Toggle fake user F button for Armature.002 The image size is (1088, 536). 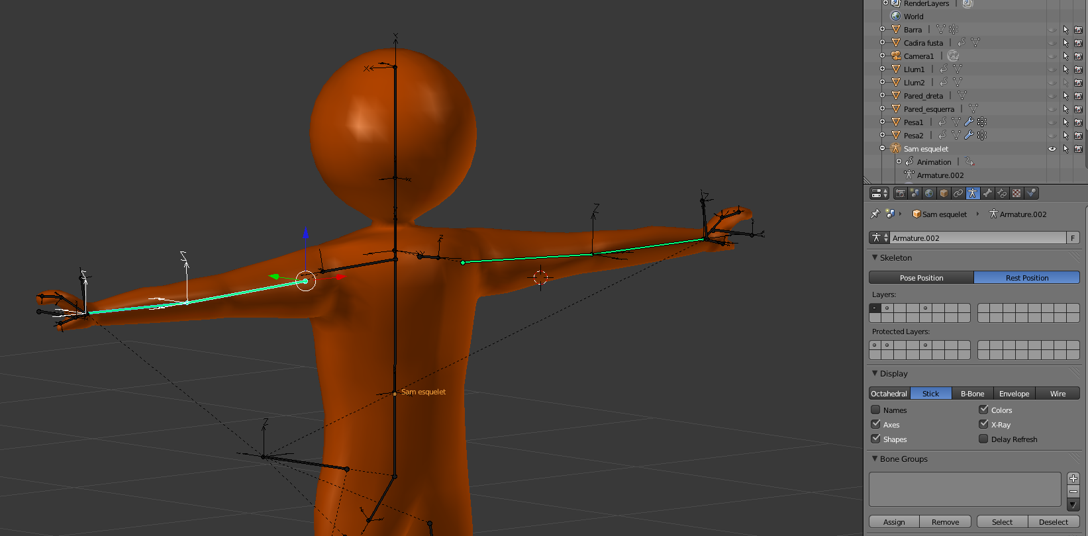tap(1073, 238)
